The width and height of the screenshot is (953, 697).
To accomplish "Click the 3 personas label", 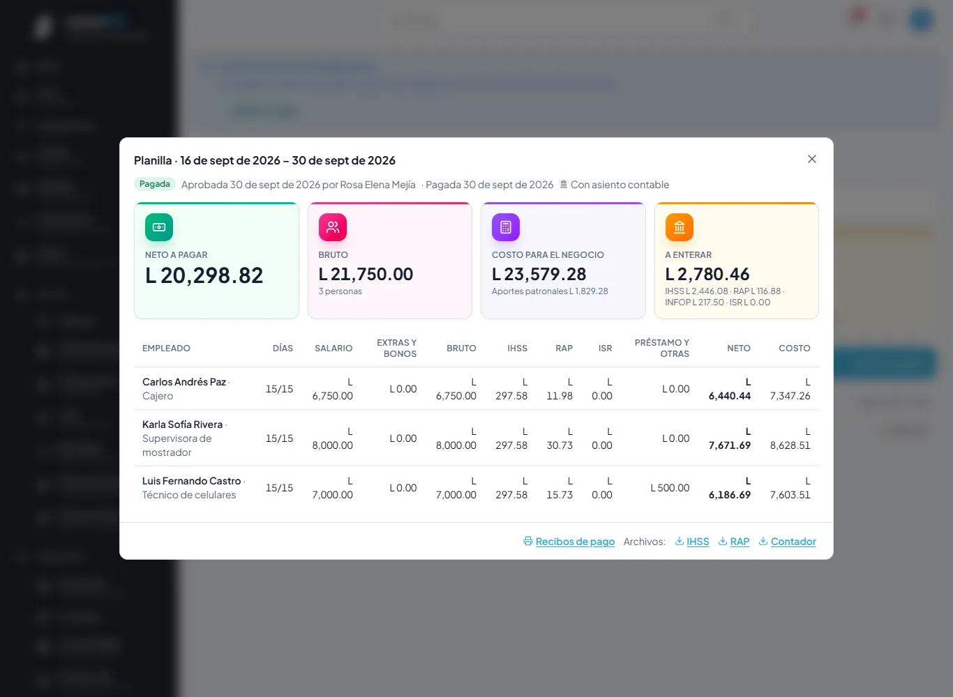I will pyautogui.click(x=340, y=291).
